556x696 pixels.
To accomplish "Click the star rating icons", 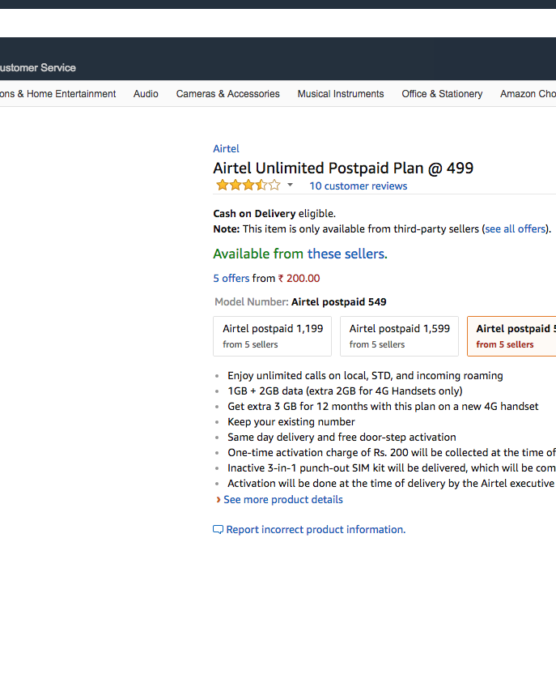I will coord(247,186).
